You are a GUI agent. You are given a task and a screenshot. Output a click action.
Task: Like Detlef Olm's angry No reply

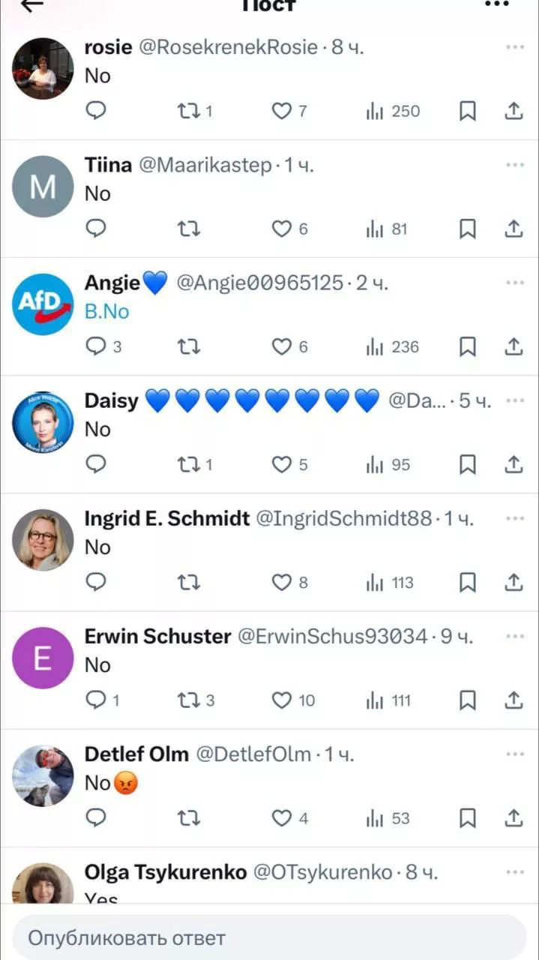point(281,818)
